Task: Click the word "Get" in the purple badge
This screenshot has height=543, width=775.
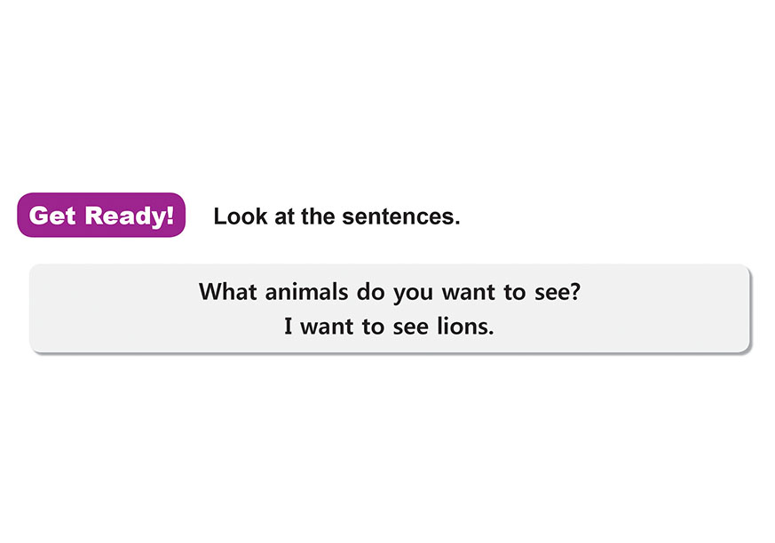Action: pos(52,216)
